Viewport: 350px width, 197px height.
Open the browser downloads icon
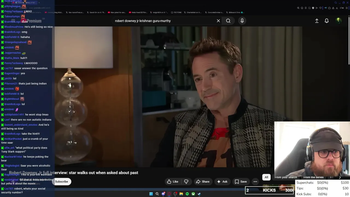[x=337, y=8]
